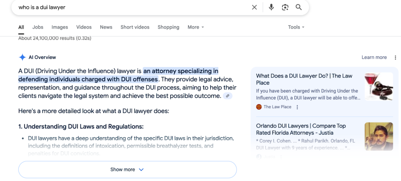Image resolution: width=401 pixels, height=181 pixels.
Task: Switch to the News tab
Action: [106, 27]
